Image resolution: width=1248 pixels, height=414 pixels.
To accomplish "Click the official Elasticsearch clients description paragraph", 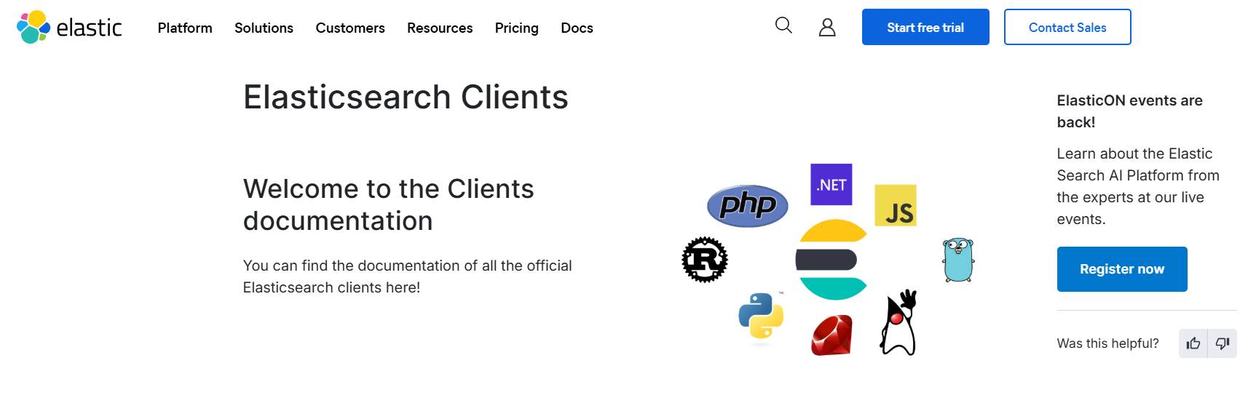I will 408,276.
